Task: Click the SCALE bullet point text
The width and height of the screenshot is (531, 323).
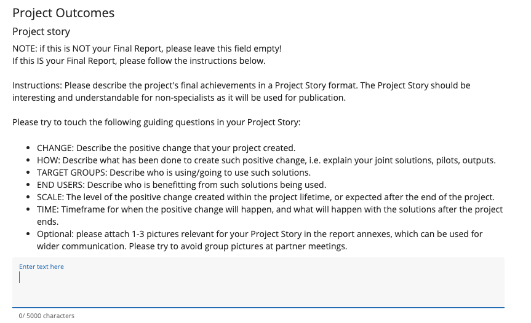Action: [x=265, y=197]
